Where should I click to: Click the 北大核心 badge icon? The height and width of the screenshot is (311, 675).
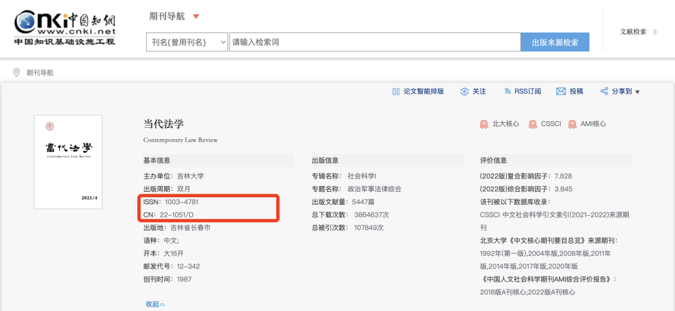click(x=484, y=124)
